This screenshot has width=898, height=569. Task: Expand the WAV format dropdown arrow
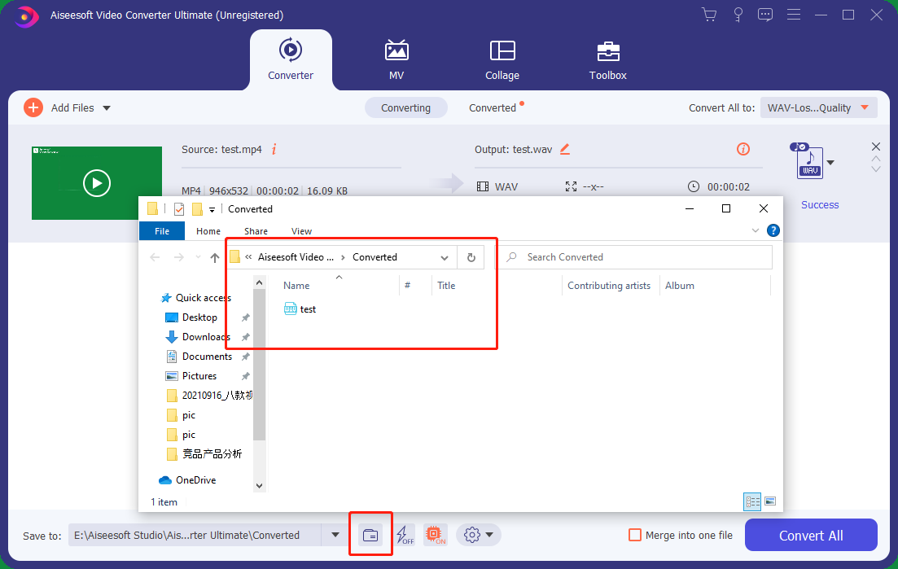[830, 163]
